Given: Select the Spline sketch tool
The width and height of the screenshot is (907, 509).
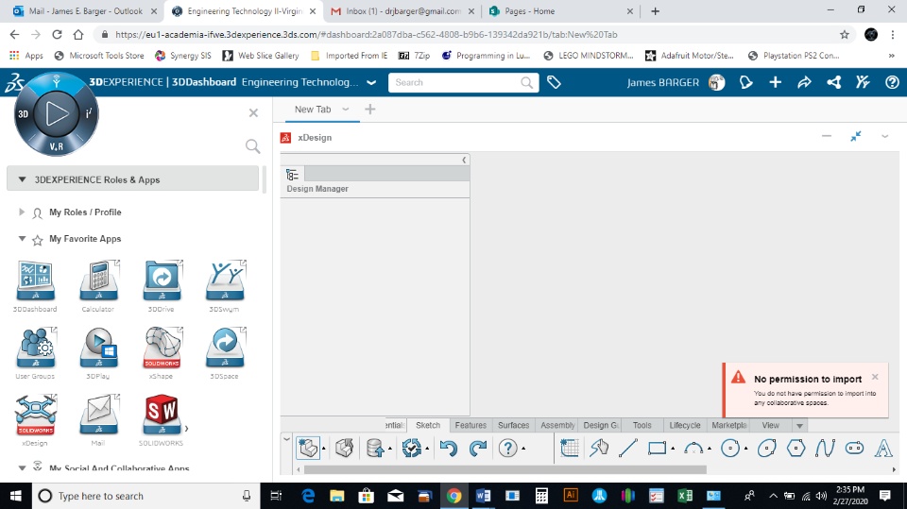Looking at the screenshot, I should [826, 449].
